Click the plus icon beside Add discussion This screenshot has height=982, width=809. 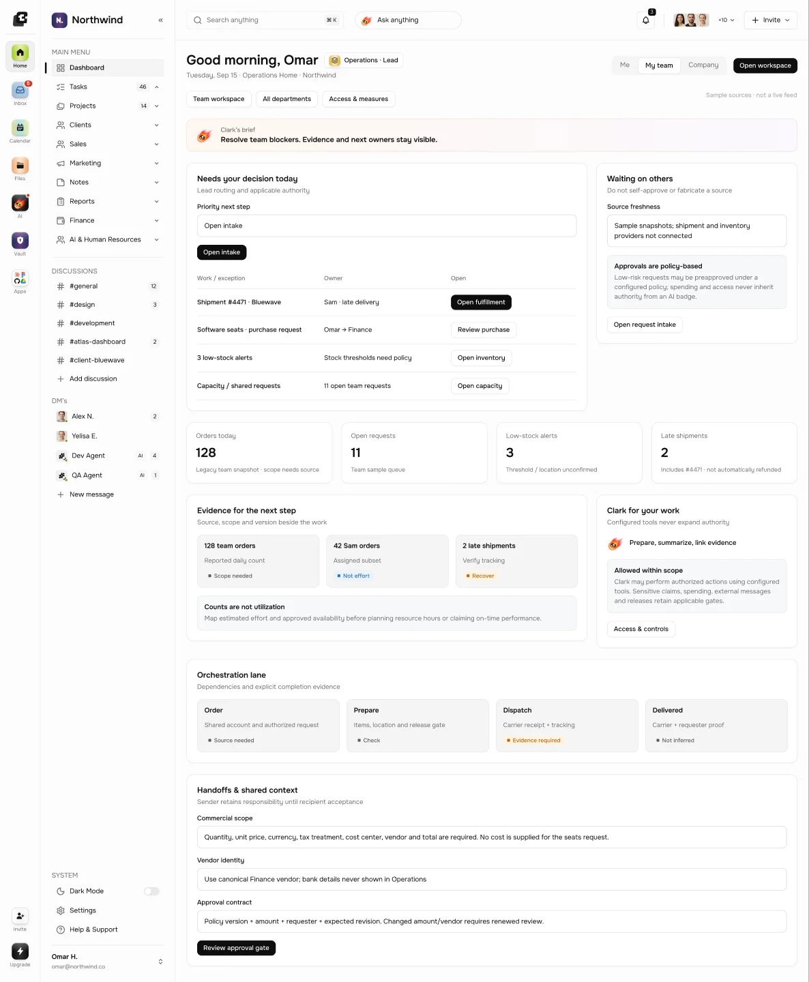(x=61, y=379)
